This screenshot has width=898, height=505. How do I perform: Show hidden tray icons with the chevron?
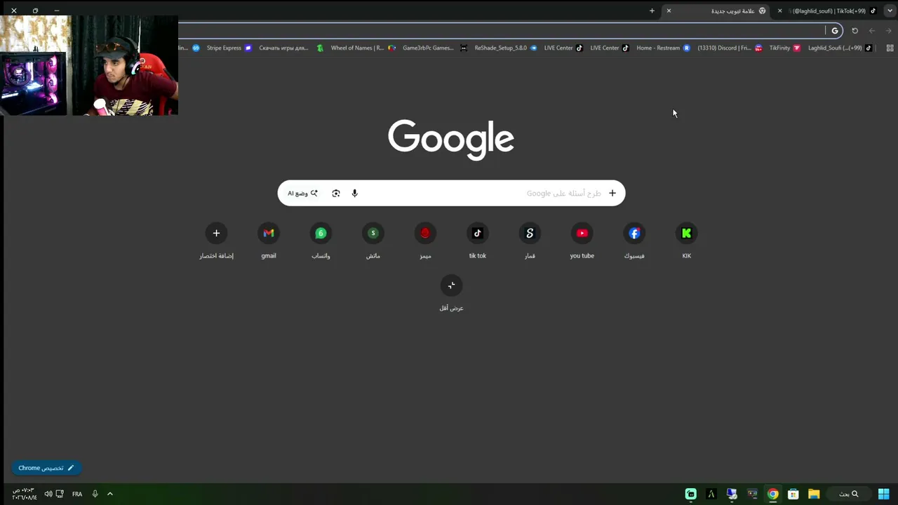(x=110, y=494)
